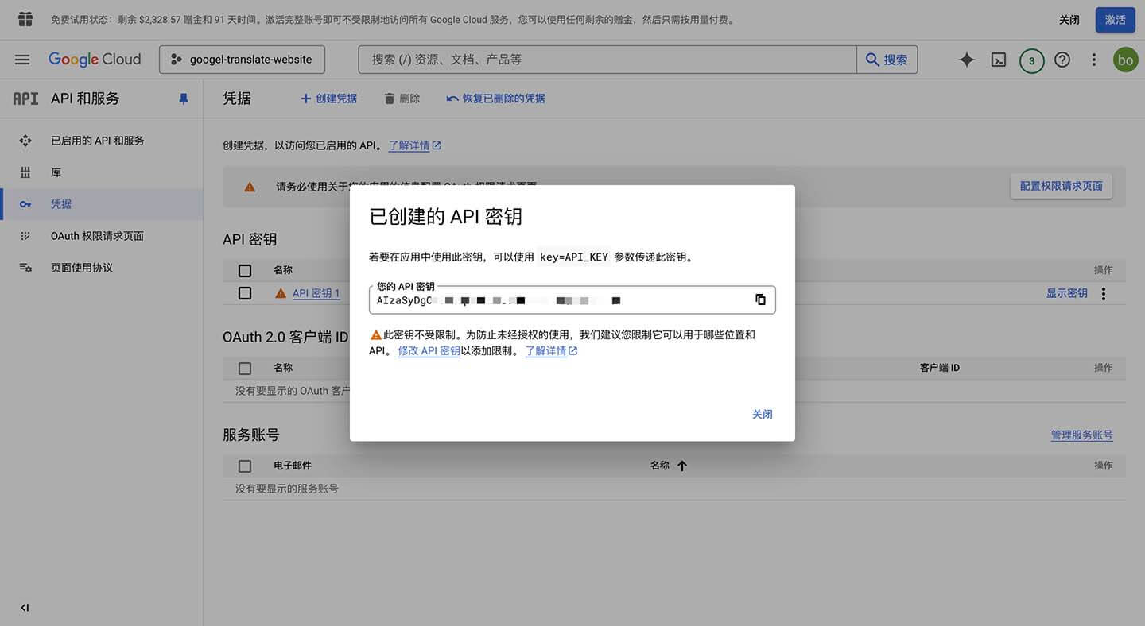Click the 删除 toolbar button

(x=402, y=99)
